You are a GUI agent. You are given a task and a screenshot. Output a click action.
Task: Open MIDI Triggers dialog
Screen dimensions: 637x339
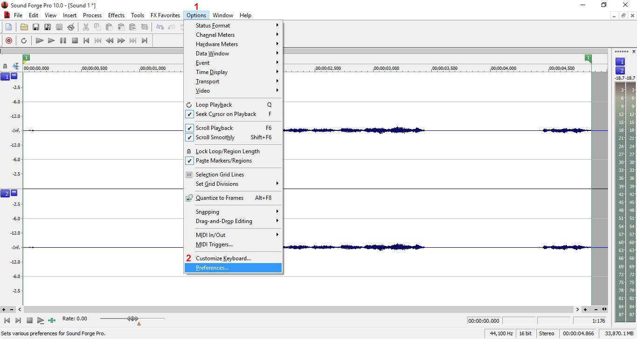click(x=233, y=244)
